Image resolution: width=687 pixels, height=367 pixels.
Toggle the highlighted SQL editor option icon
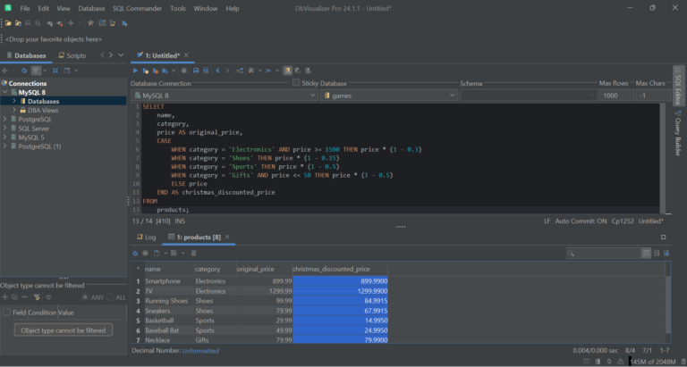287,71
